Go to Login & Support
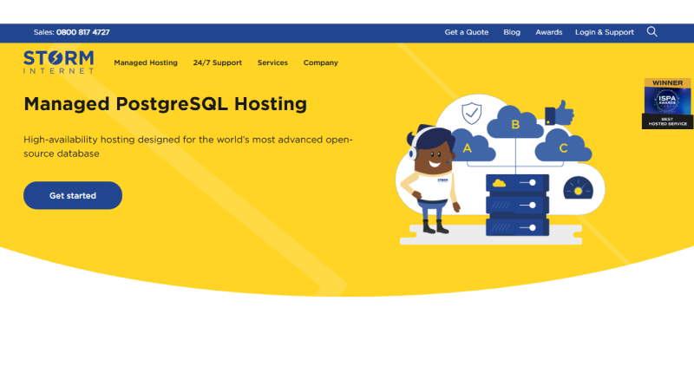The image size is (694, 386). coord(604,32)
